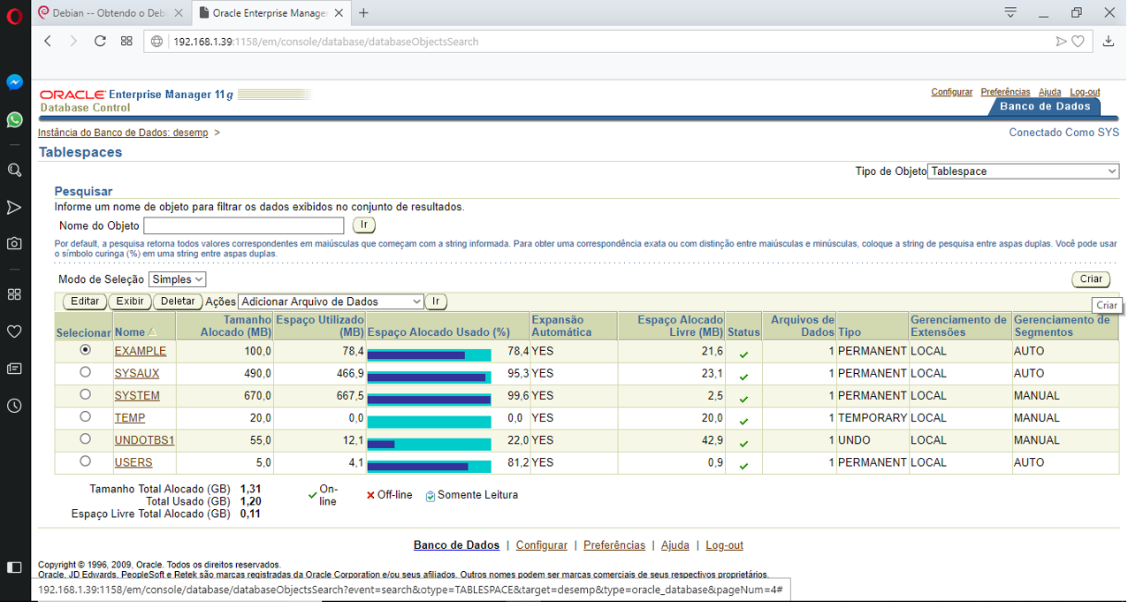This screenshot has width=1128, height=602.
Task: Select the Banco de Dados page tab
Action: pyautogui.click(x=1045, y=106)
